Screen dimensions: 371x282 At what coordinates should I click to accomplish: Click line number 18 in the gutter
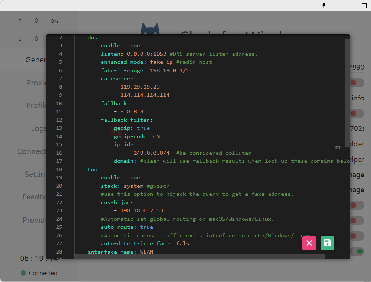coord(59,169)
